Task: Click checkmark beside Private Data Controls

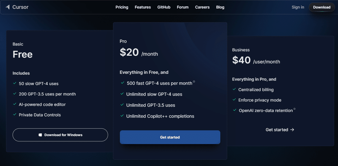Action: [x=15, y=114]
